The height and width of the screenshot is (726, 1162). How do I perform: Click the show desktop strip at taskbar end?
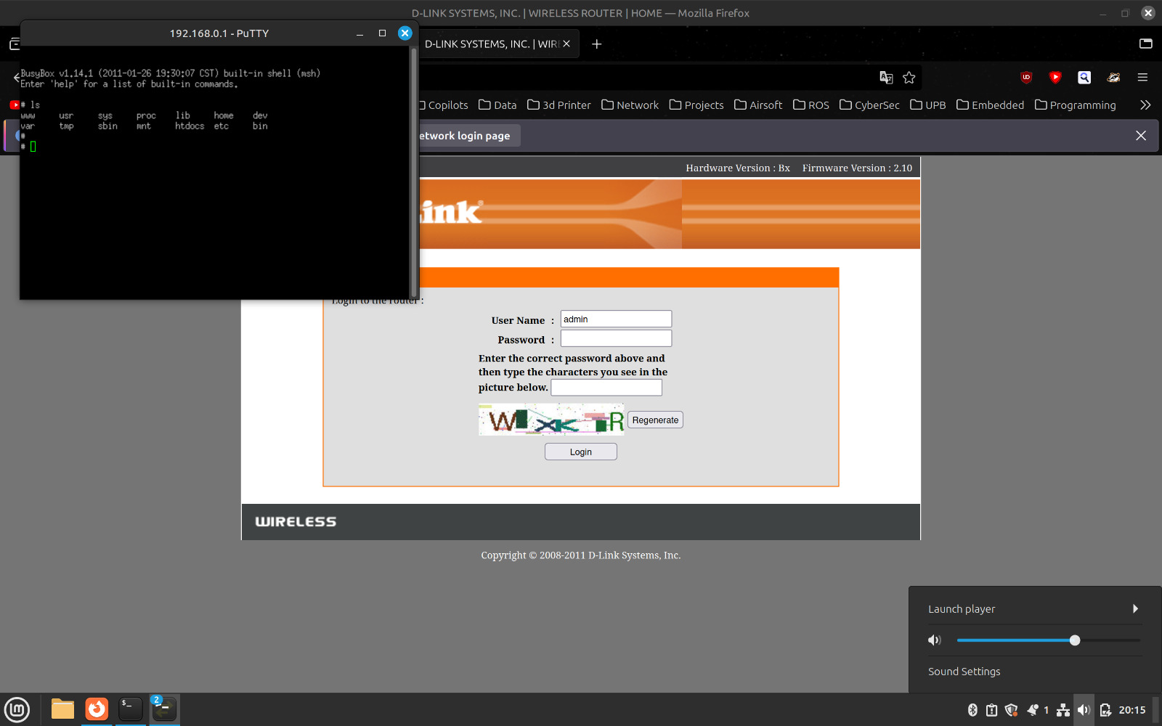(1156, 709)
